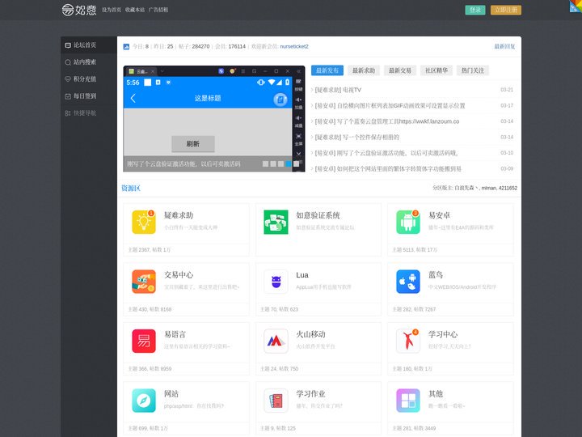Open 如意验证系统 green icon
Screen dimensions: 582x437
(x=276, y=222)
